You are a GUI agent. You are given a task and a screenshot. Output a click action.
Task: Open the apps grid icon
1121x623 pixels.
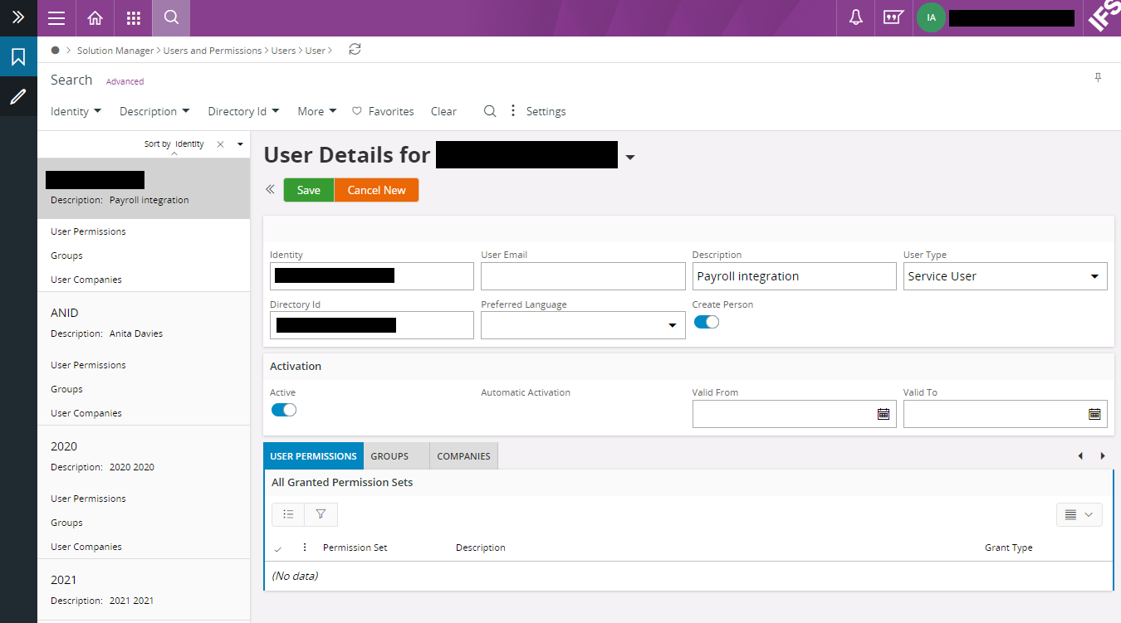133,18
